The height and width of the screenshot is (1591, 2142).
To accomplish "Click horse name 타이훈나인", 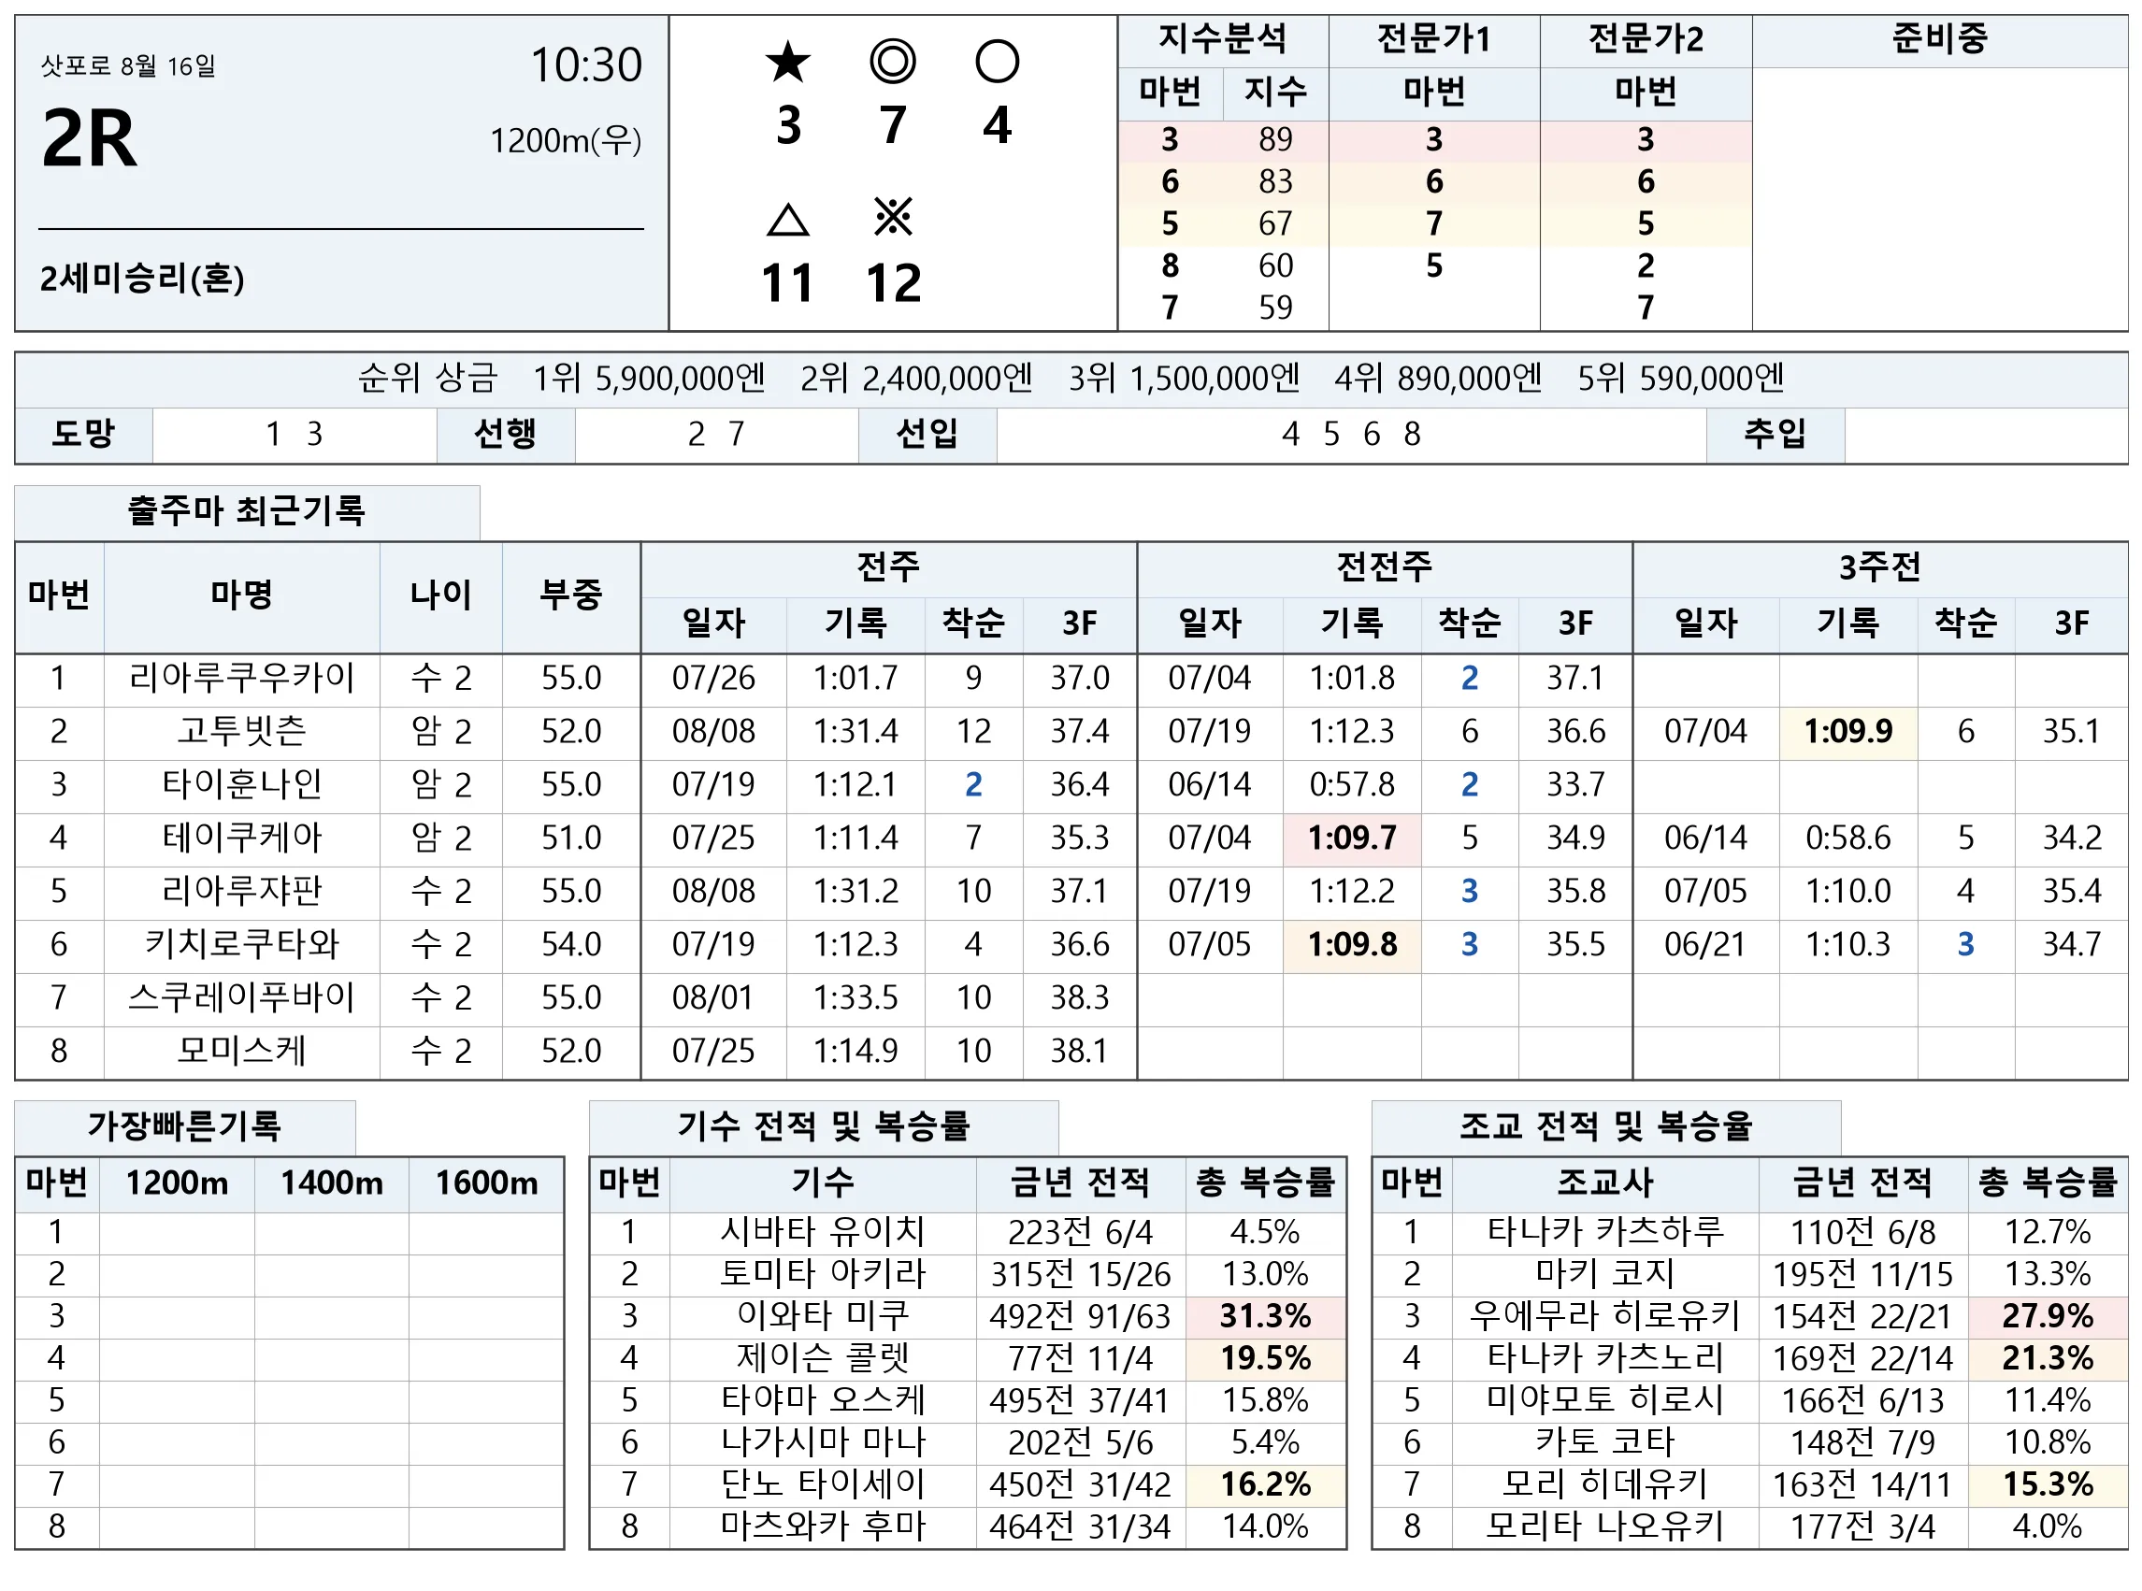I will (x=242, y=784).
